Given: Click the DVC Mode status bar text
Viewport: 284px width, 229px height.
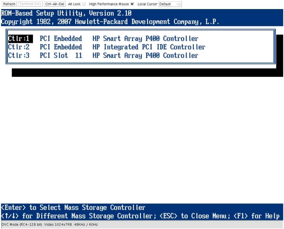Looking at the screenshot, I should (50, 225).
